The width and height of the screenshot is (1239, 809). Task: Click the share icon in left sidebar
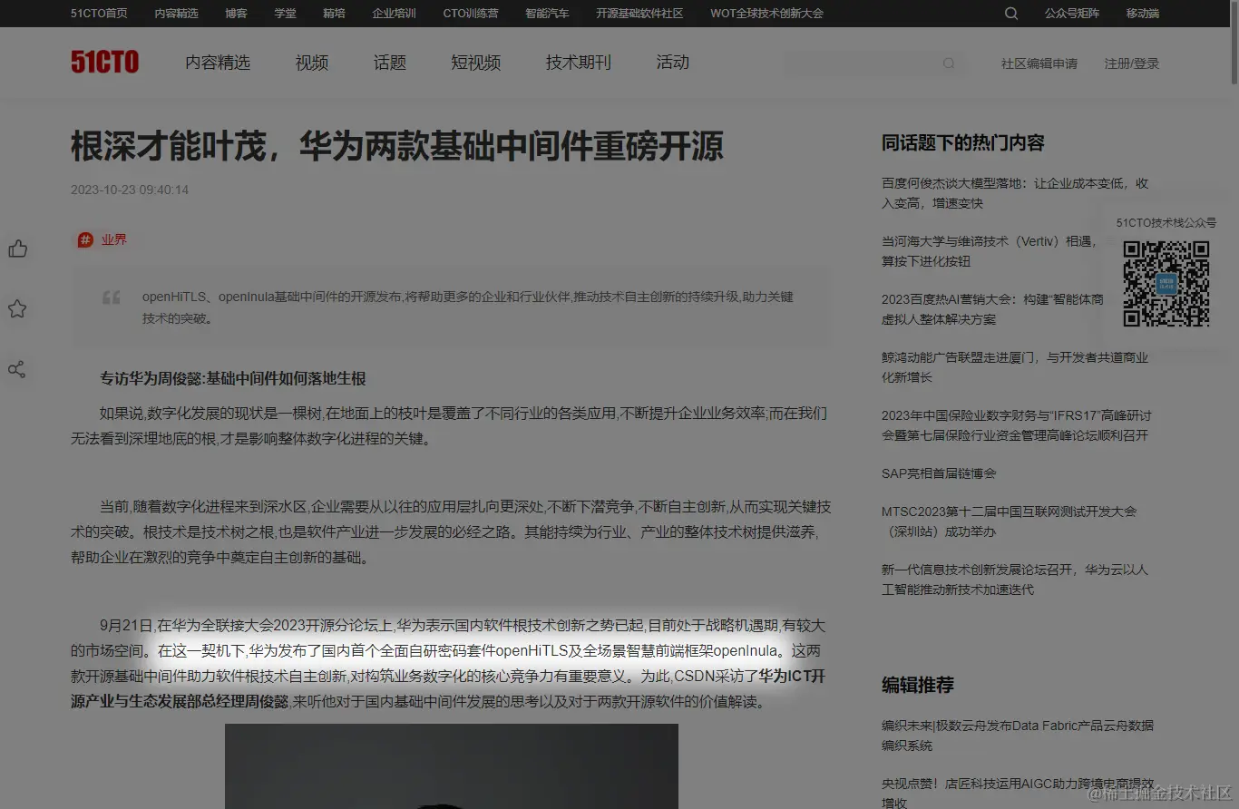click(17, 370)
